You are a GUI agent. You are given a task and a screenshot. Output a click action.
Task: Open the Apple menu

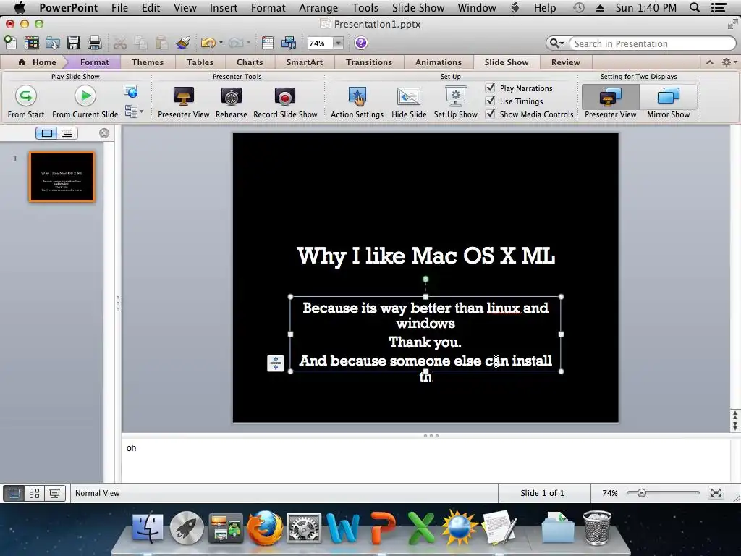[20, 7]
